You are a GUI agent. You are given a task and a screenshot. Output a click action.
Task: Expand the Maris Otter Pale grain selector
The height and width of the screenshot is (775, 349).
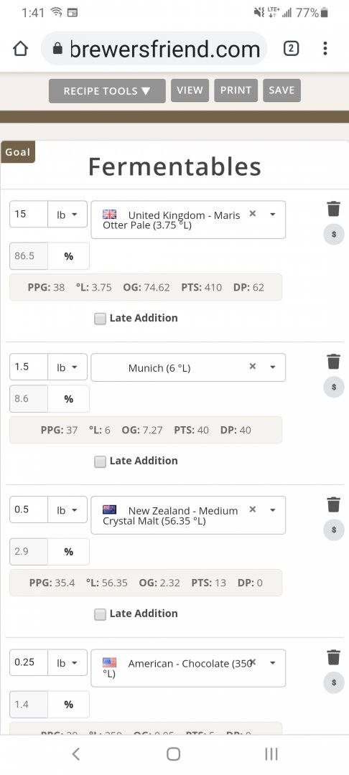tap(272, 215)
